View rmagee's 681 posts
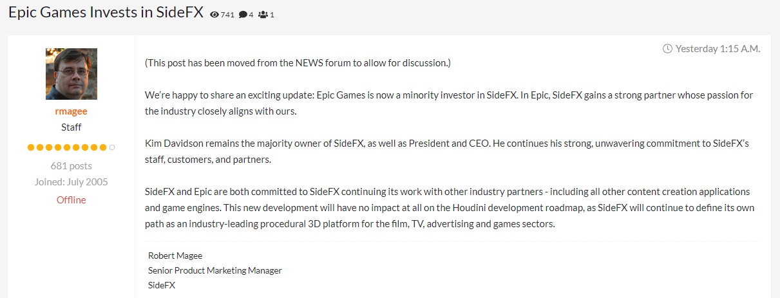 tap(71, 166)
